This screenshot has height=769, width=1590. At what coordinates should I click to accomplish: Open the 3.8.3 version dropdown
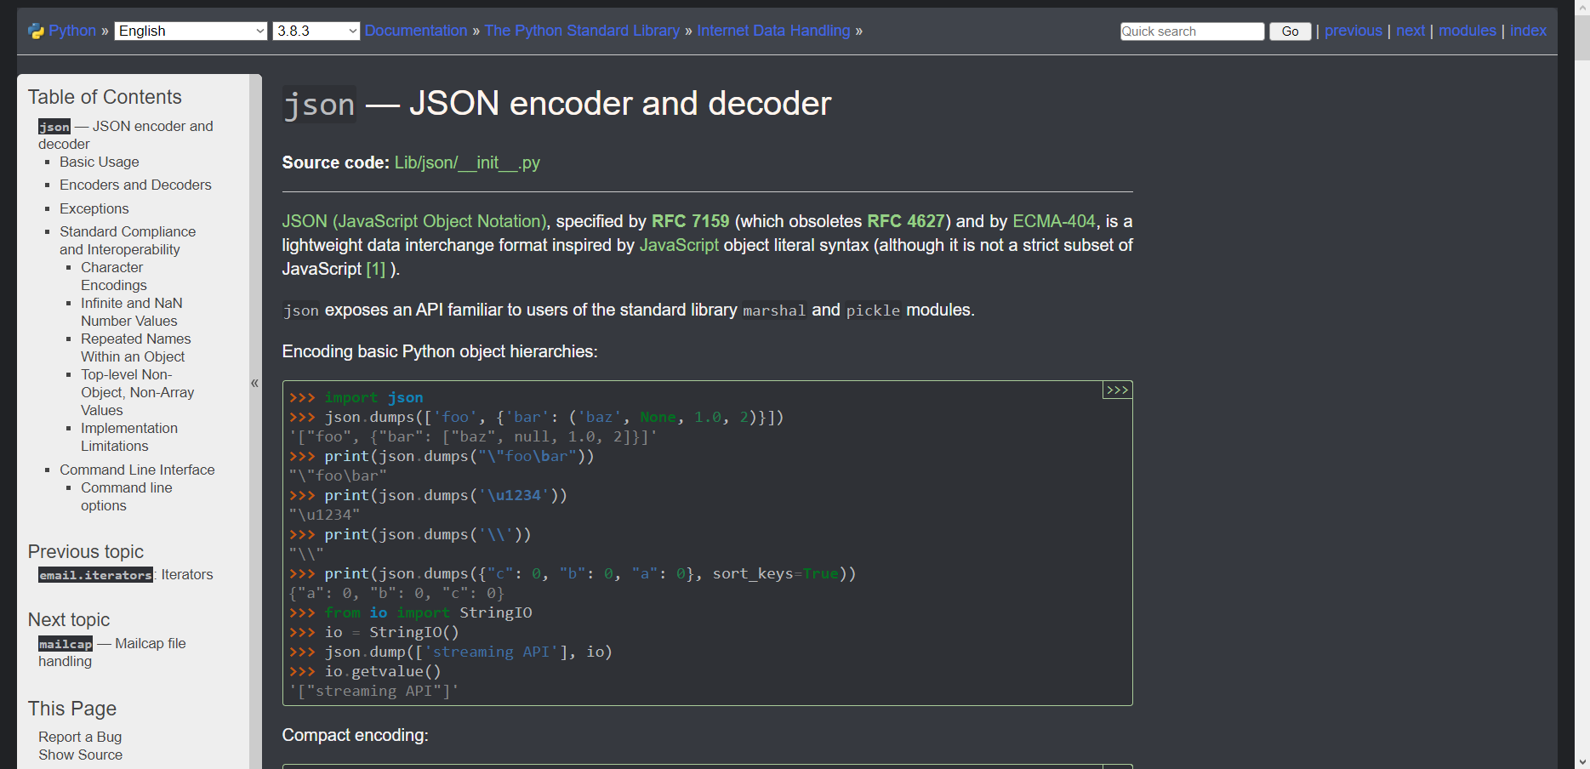click(316, 31)
